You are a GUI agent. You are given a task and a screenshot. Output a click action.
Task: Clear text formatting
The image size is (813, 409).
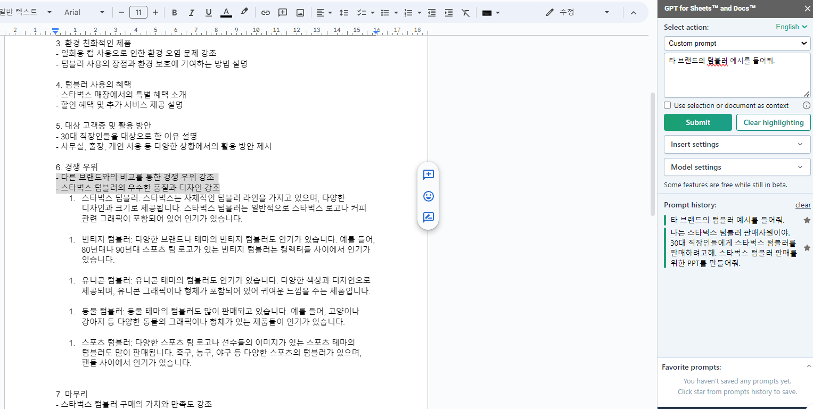(x=466, y=12)
